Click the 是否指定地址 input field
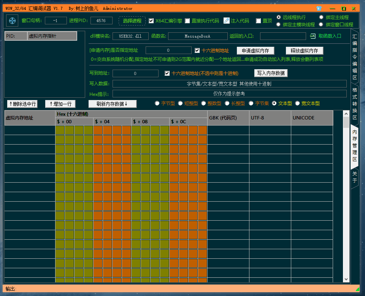The width and height of the screenshot is (365, 296). 168,50
